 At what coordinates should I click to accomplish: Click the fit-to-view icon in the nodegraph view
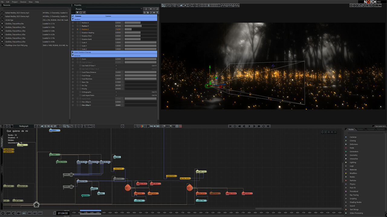(x=326, y=132)
